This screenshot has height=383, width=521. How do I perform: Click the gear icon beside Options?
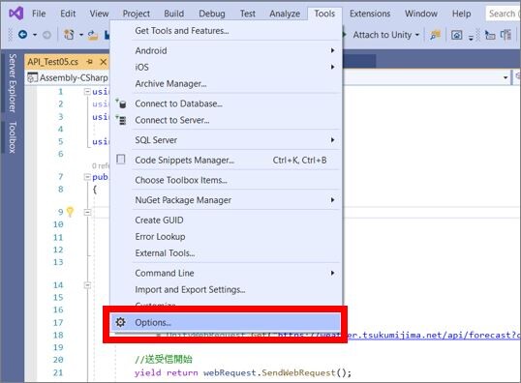(120, 322)
